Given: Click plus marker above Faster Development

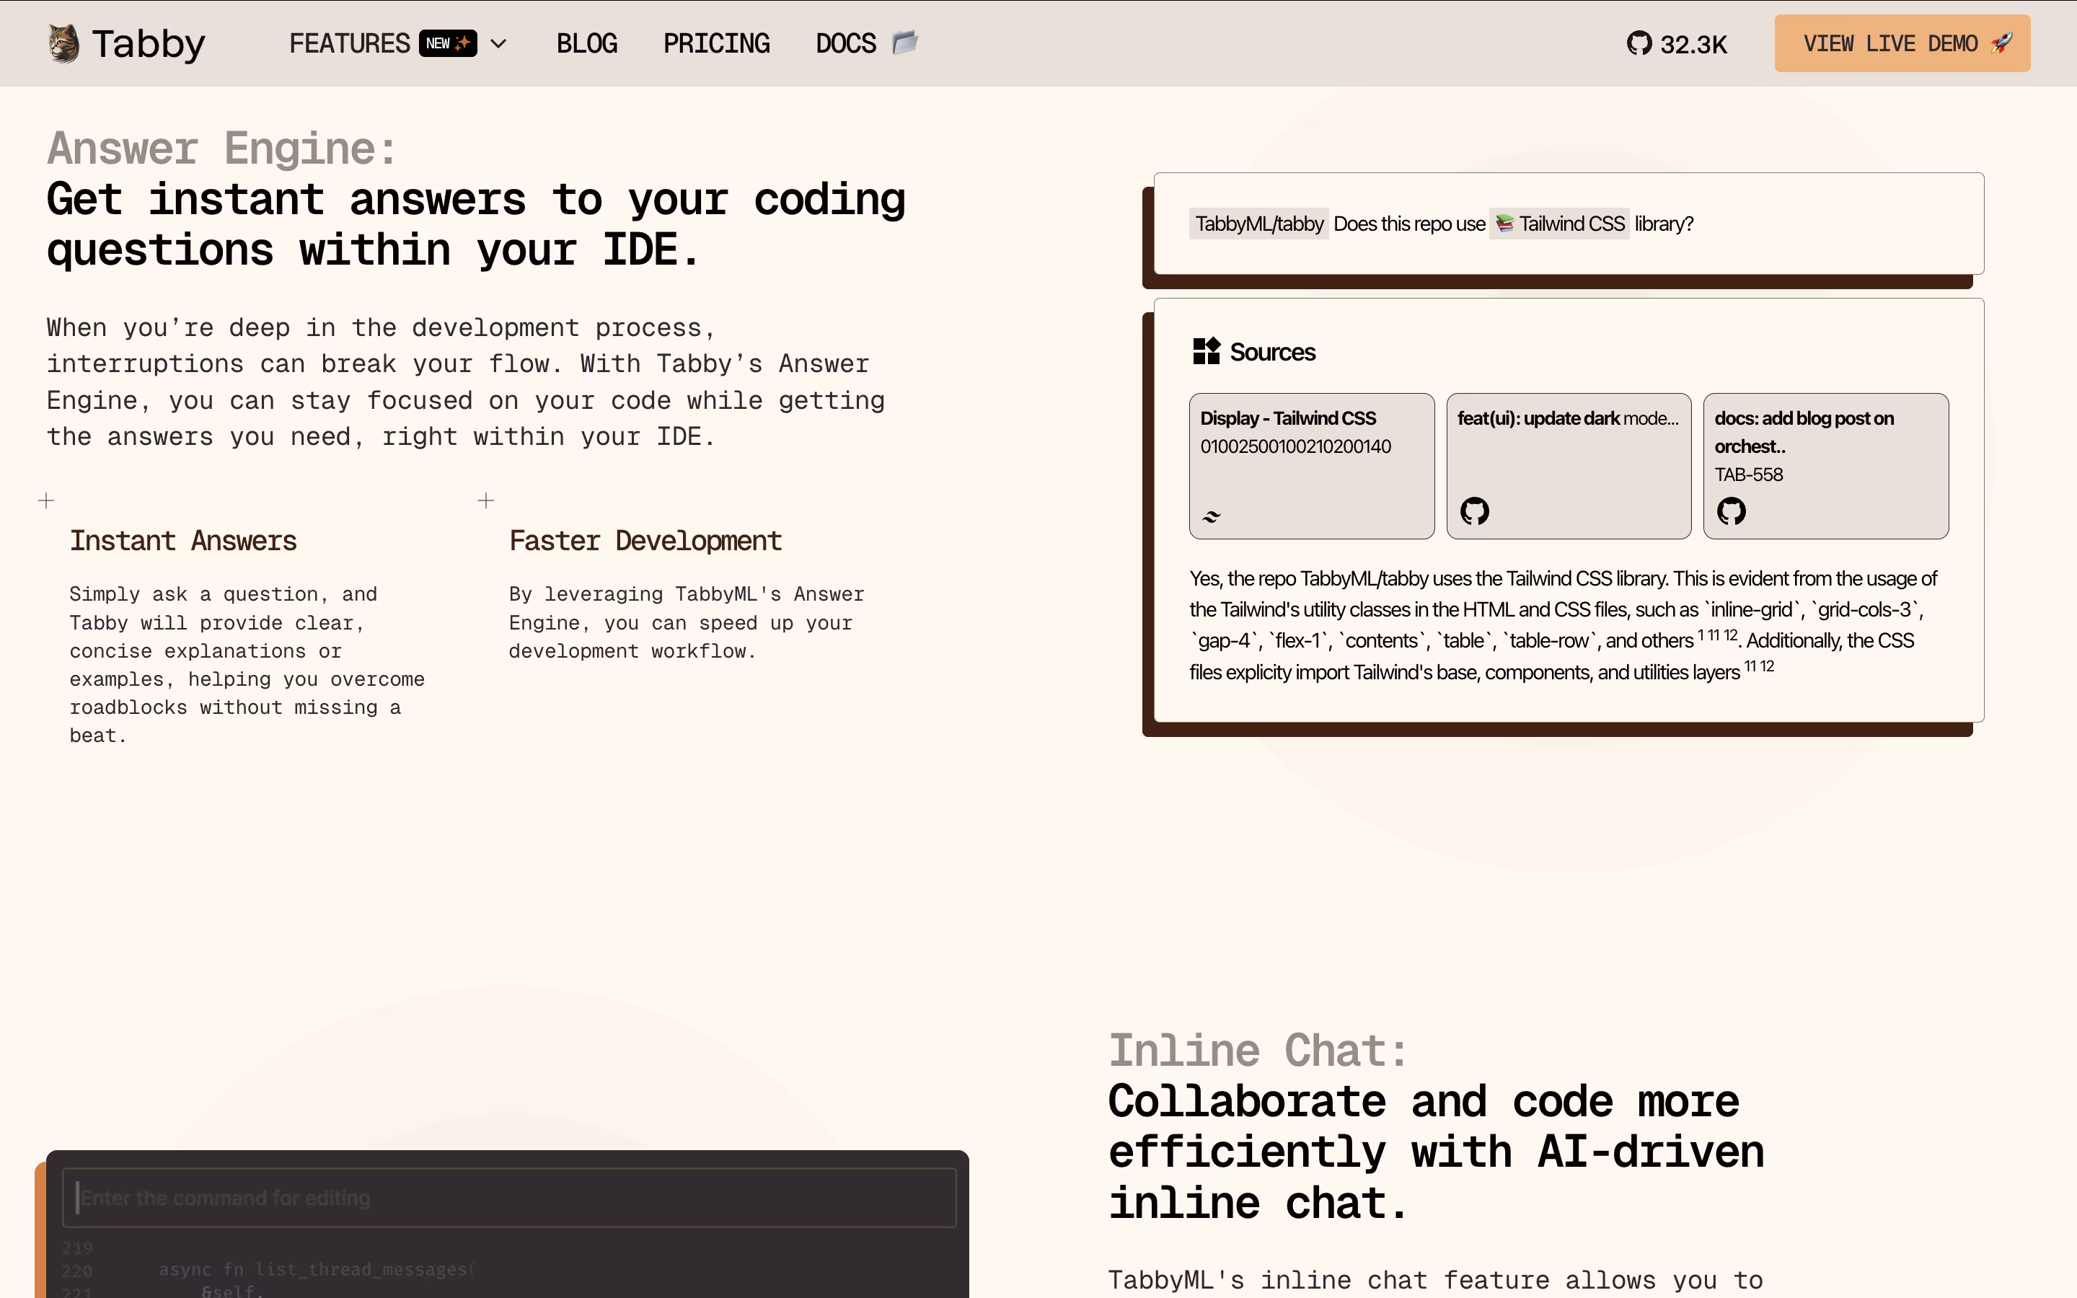Looking at the screenshot, I should click(486, 500).
